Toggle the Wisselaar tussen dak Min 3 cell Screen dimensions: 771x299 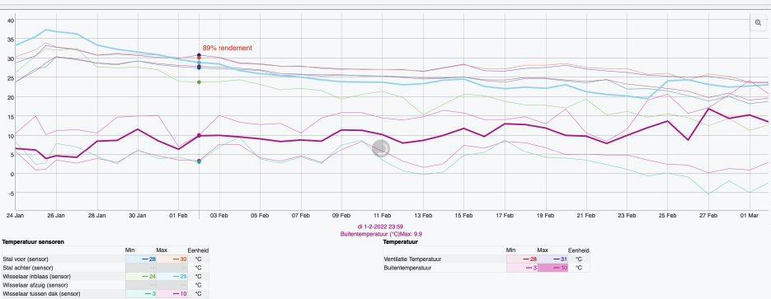(x=141, y=293)
